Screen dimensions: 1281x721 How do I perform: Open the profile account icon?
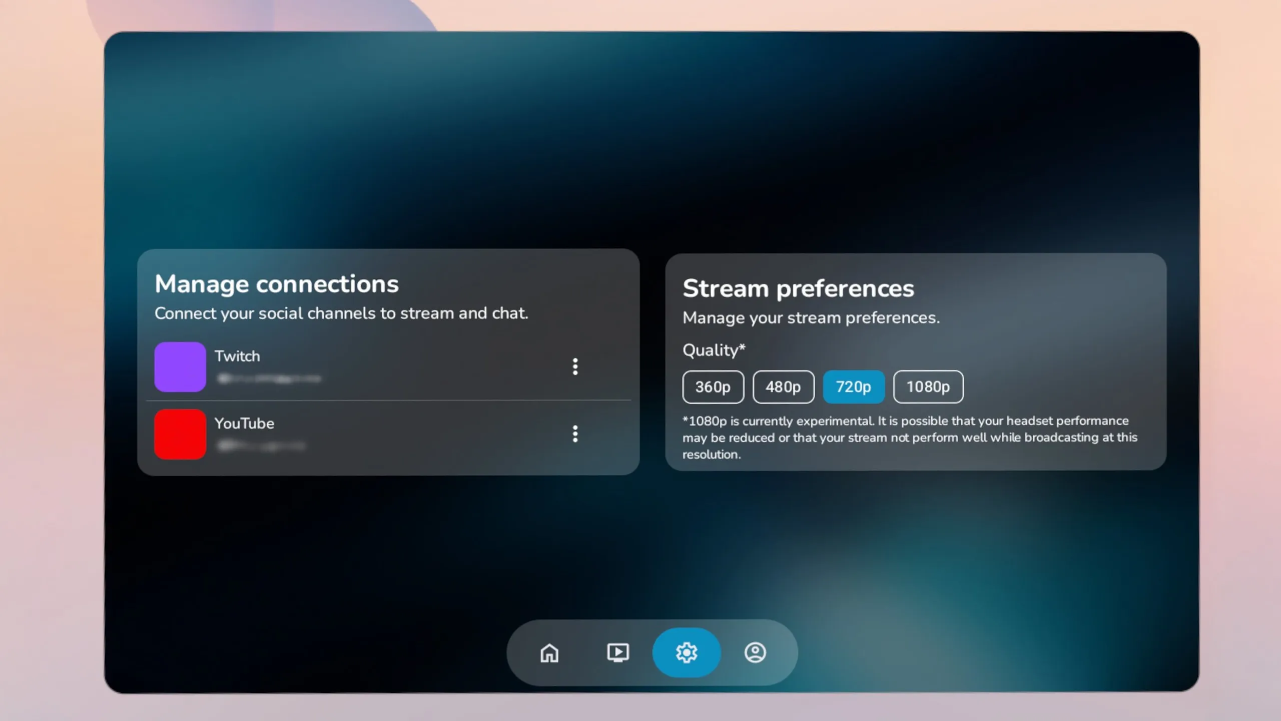point(755,652)
